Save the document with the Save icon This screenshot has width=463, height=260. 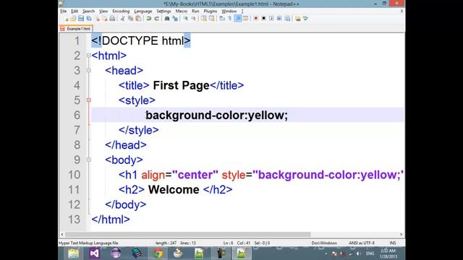pos(81,19)
